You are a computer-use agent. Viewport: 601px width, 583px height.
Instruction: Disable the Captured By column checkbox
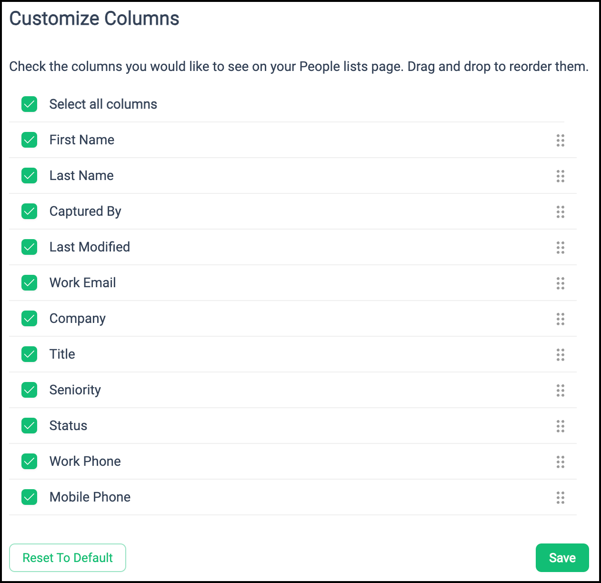(30, 211)
